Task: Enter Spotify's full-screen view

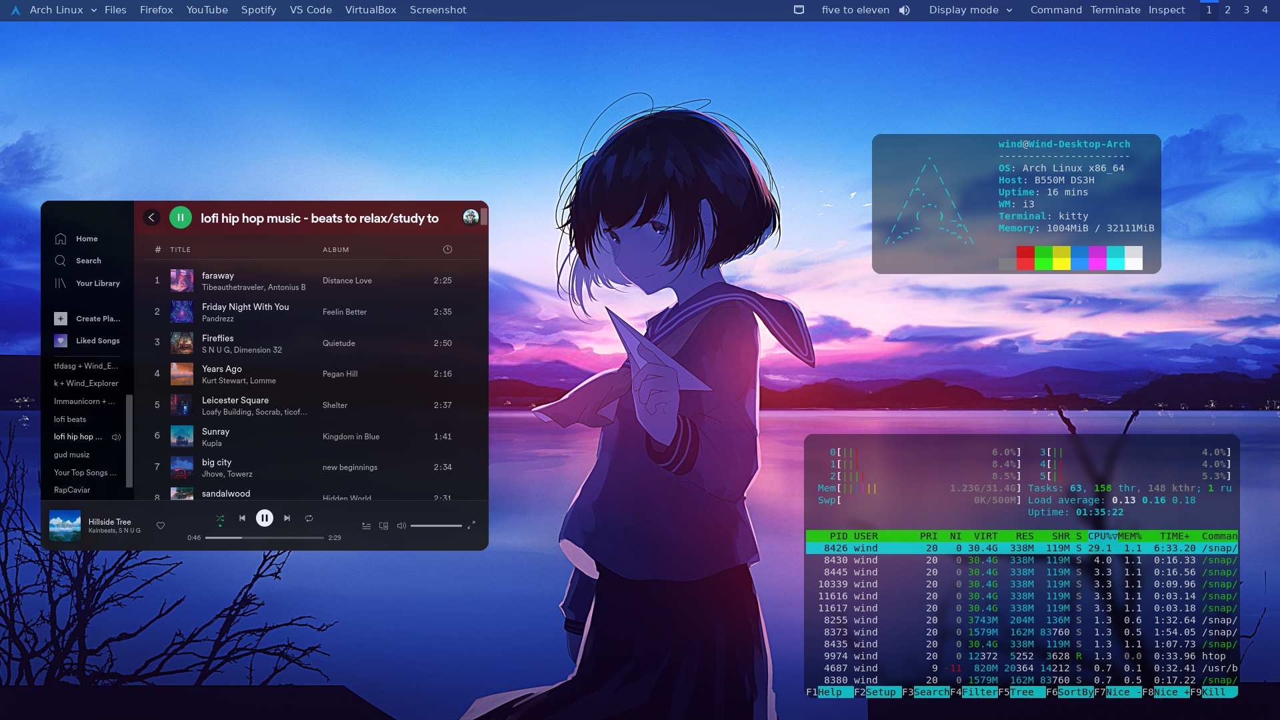Action: (x=471, y=525)
